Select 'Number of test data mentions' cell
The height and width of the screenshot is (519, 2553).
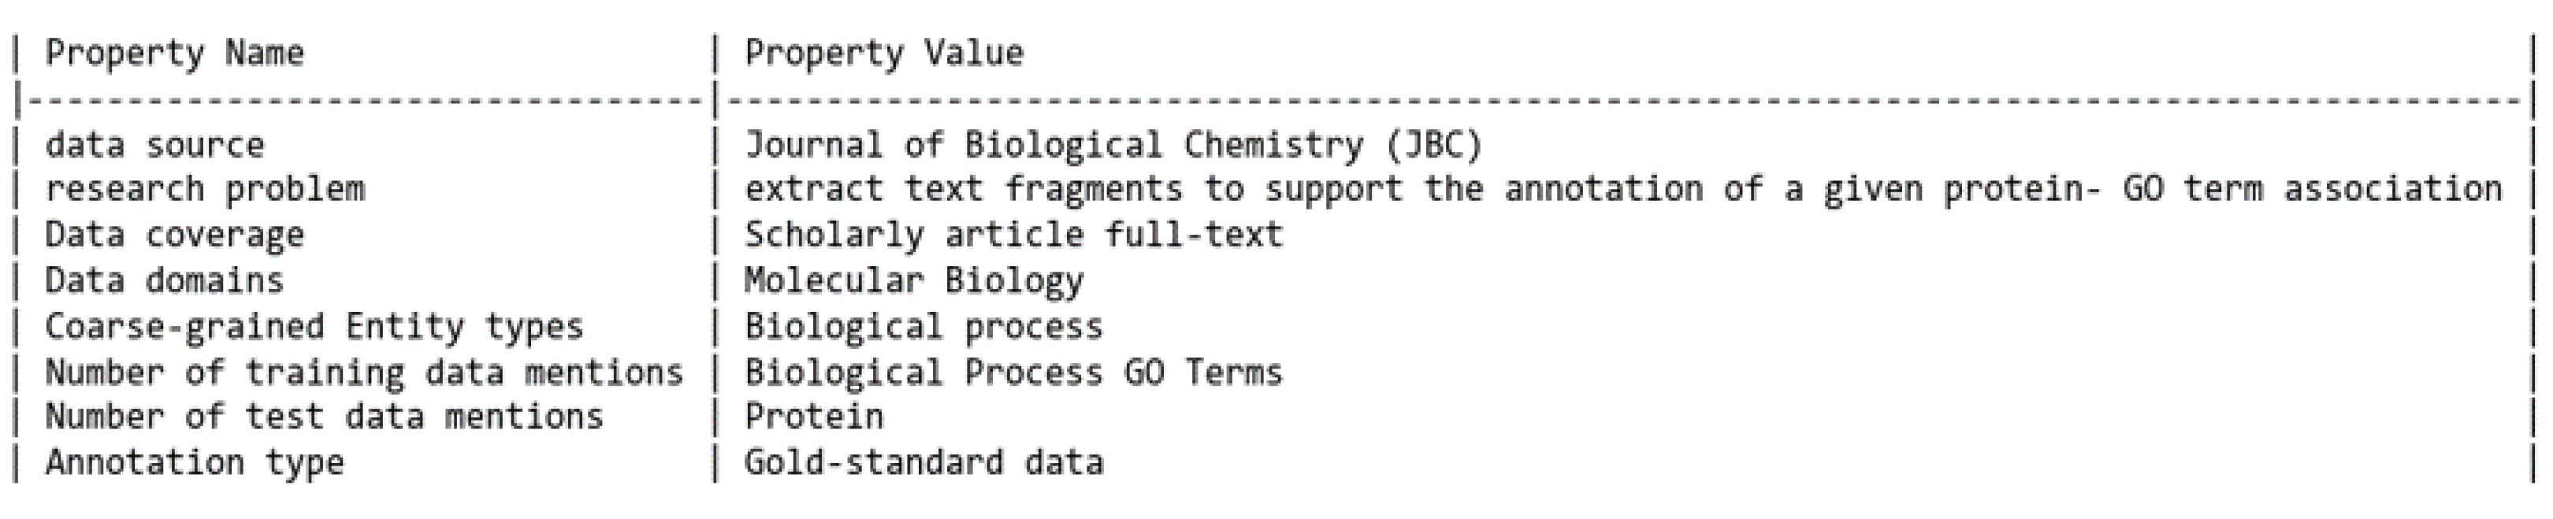click(324, 416)
